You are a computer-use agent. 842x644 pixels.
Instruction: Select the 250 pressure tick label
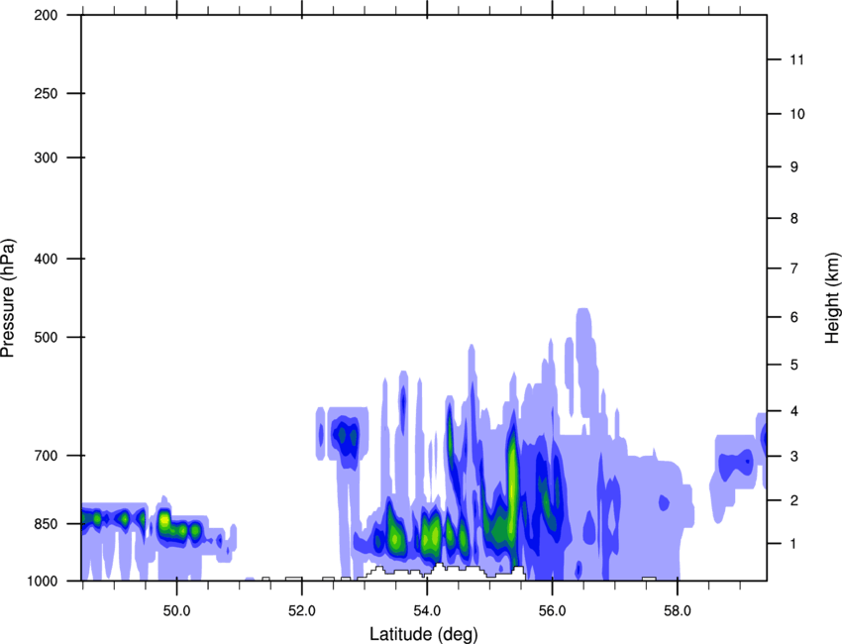[x=46, y=93]
